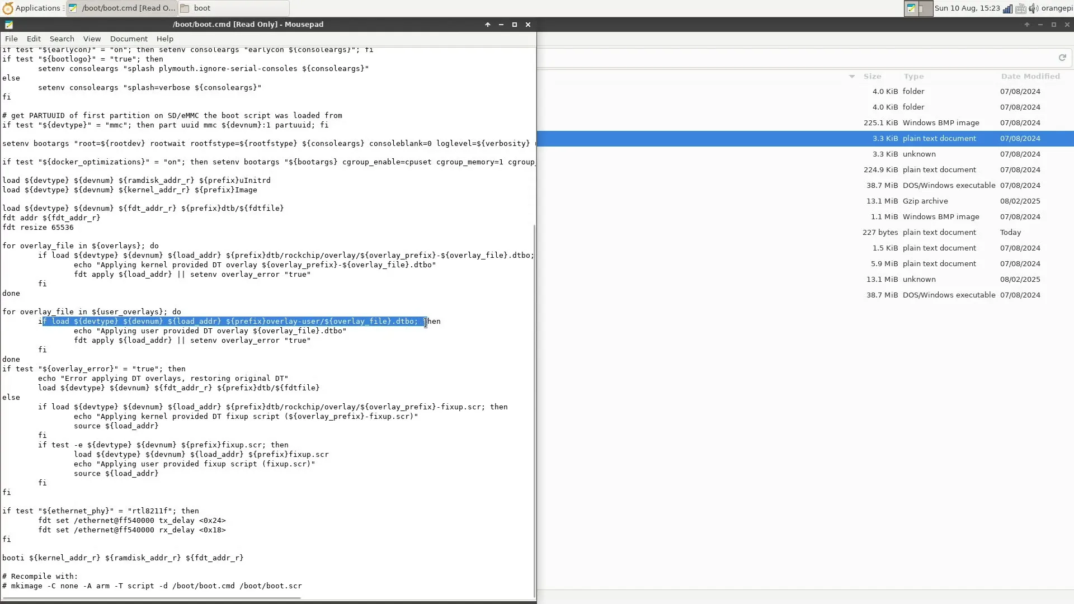This screenshot has width=1074, height=604.
Task: Open the network signal tray icon
Action: (1007, 8)
